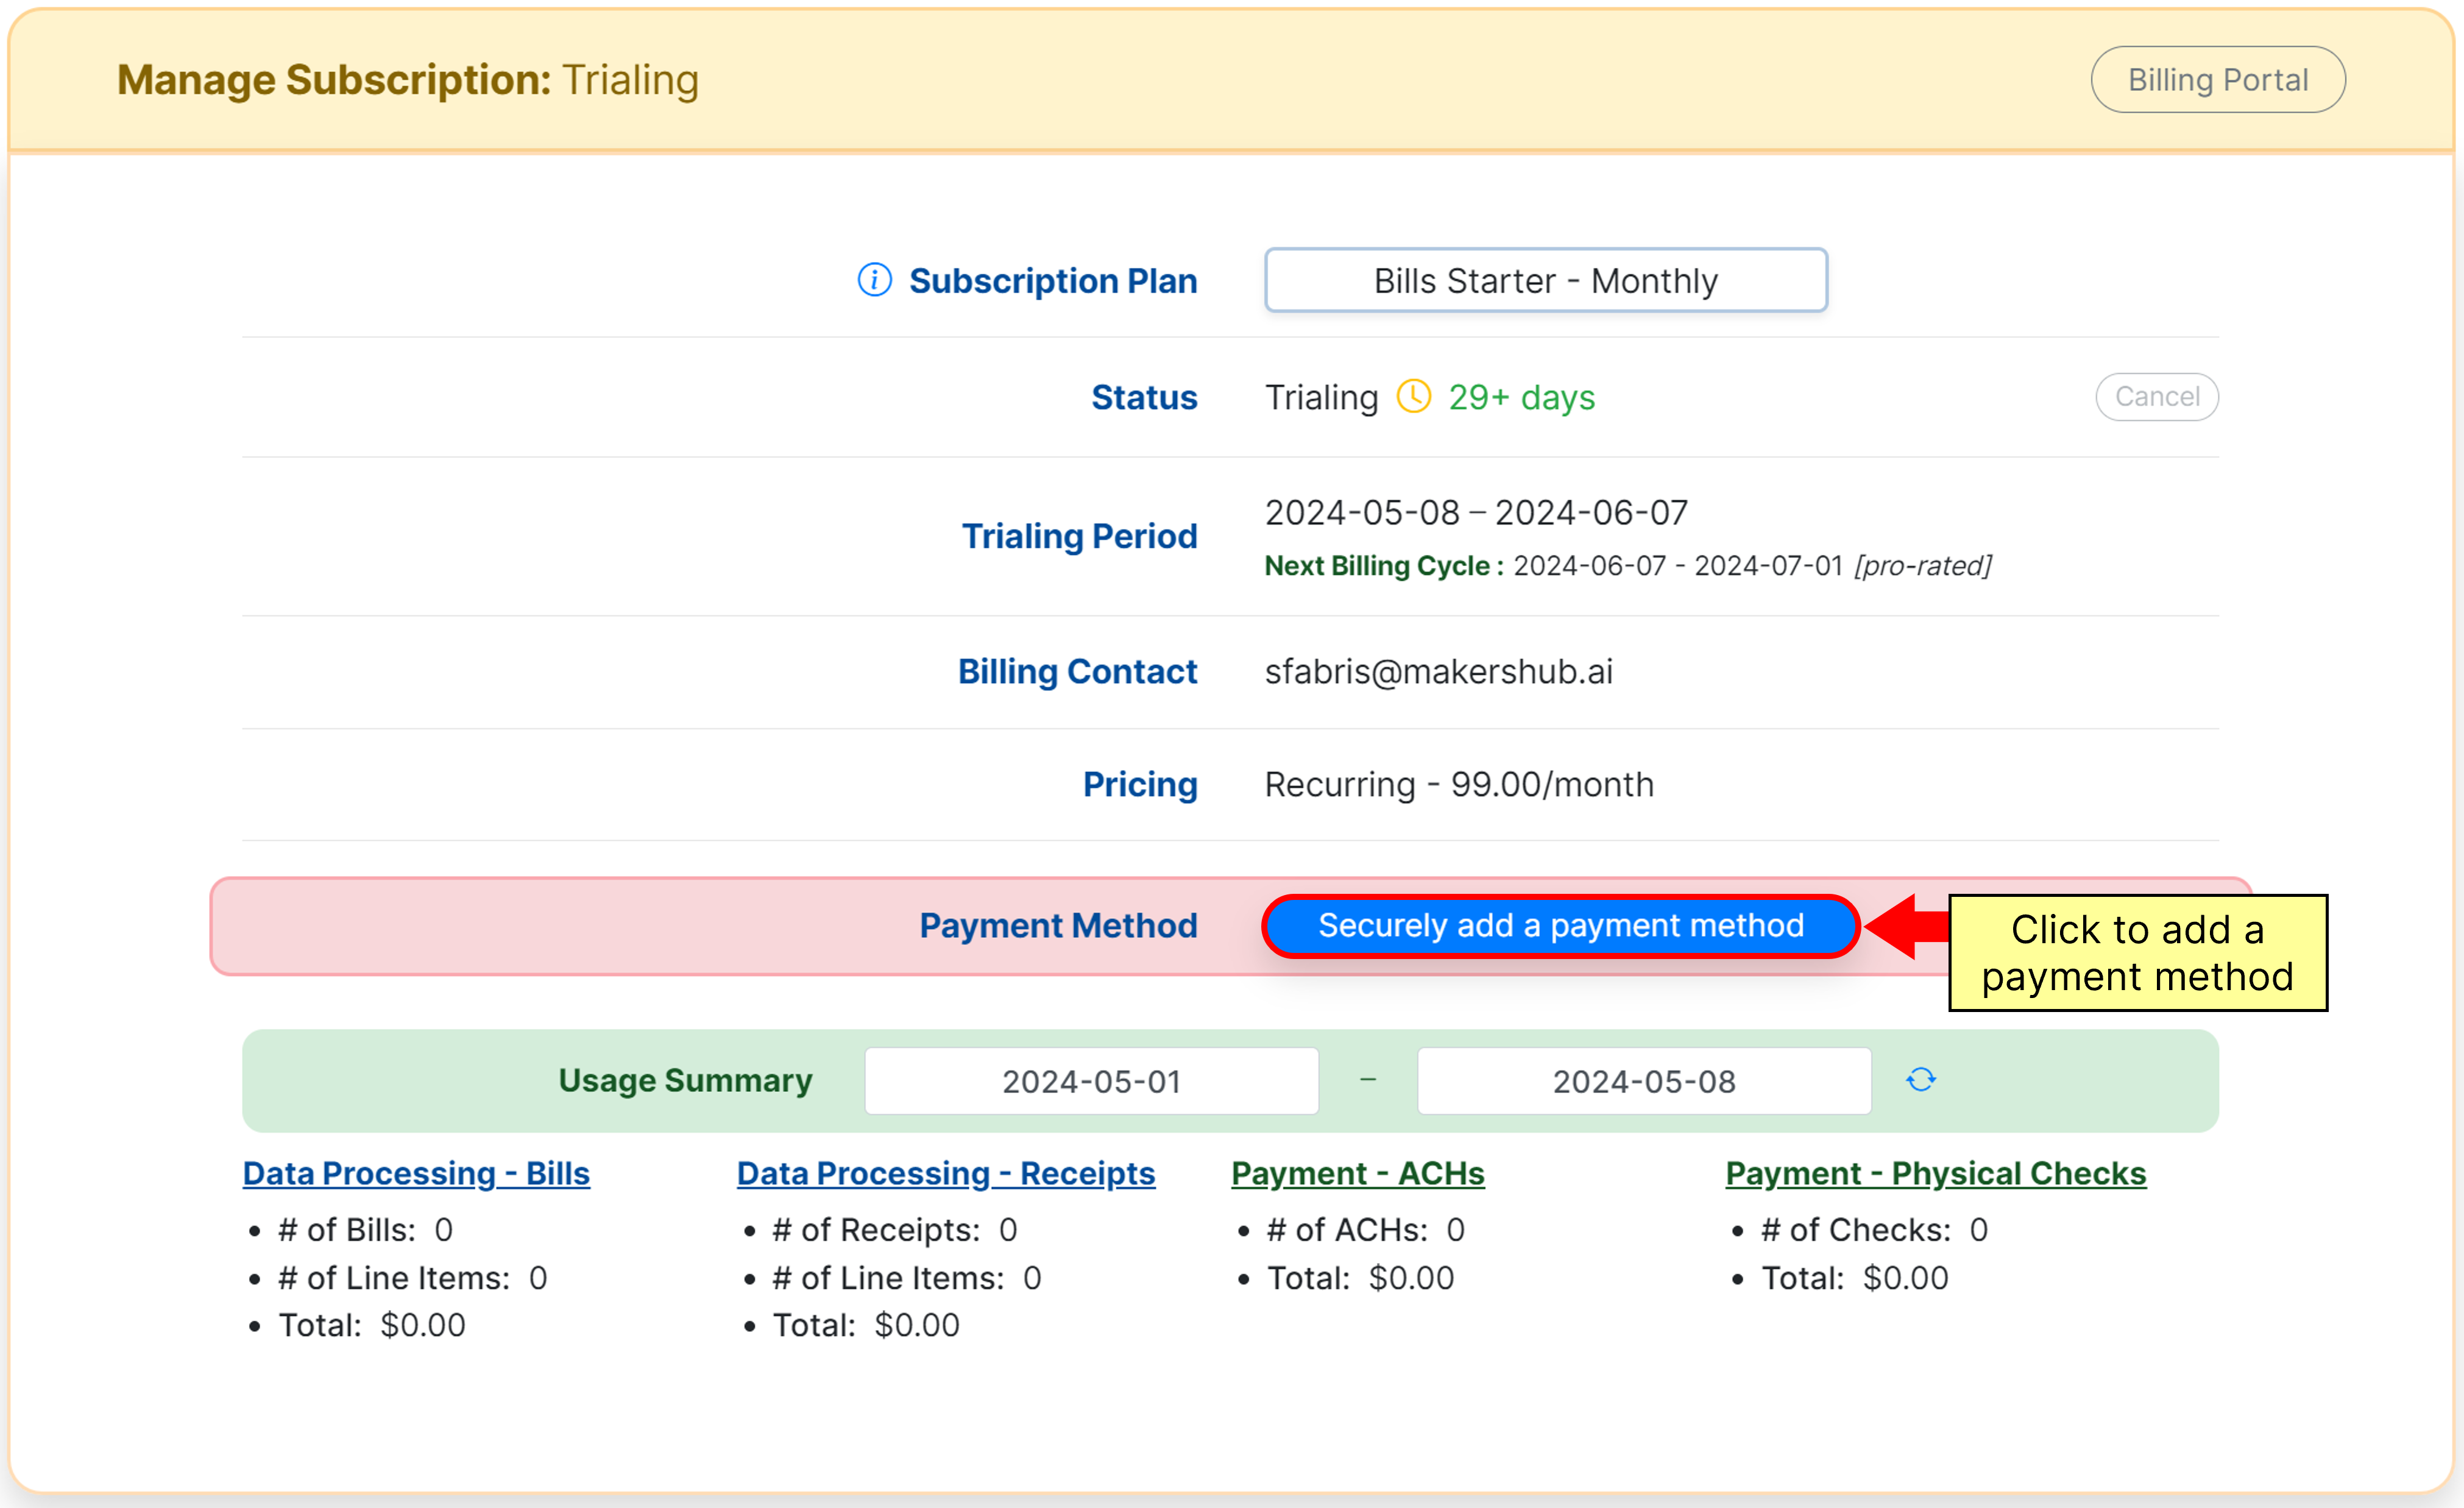The height and width of the screenshot is (1508, 2464).
Task: Click # of Line Items under Receipts
Action: click(x=906, y=1278)
